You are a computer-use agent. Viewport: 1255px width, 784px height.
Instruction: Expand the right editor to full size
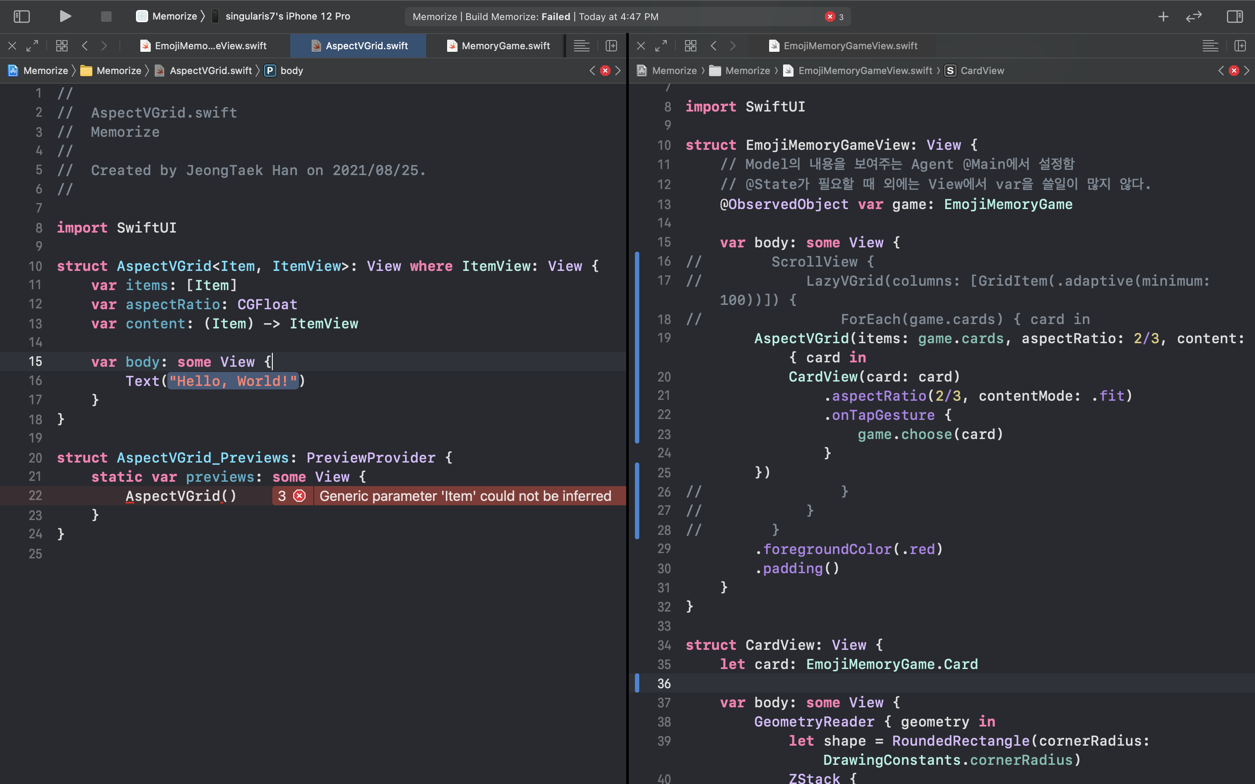(x=661, y=46)
